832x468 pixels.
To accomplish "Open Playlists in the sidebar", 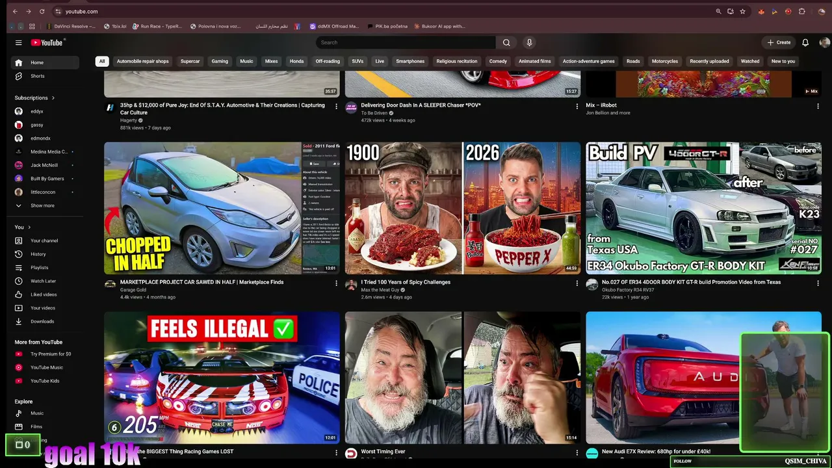I will tap(45, 268).
